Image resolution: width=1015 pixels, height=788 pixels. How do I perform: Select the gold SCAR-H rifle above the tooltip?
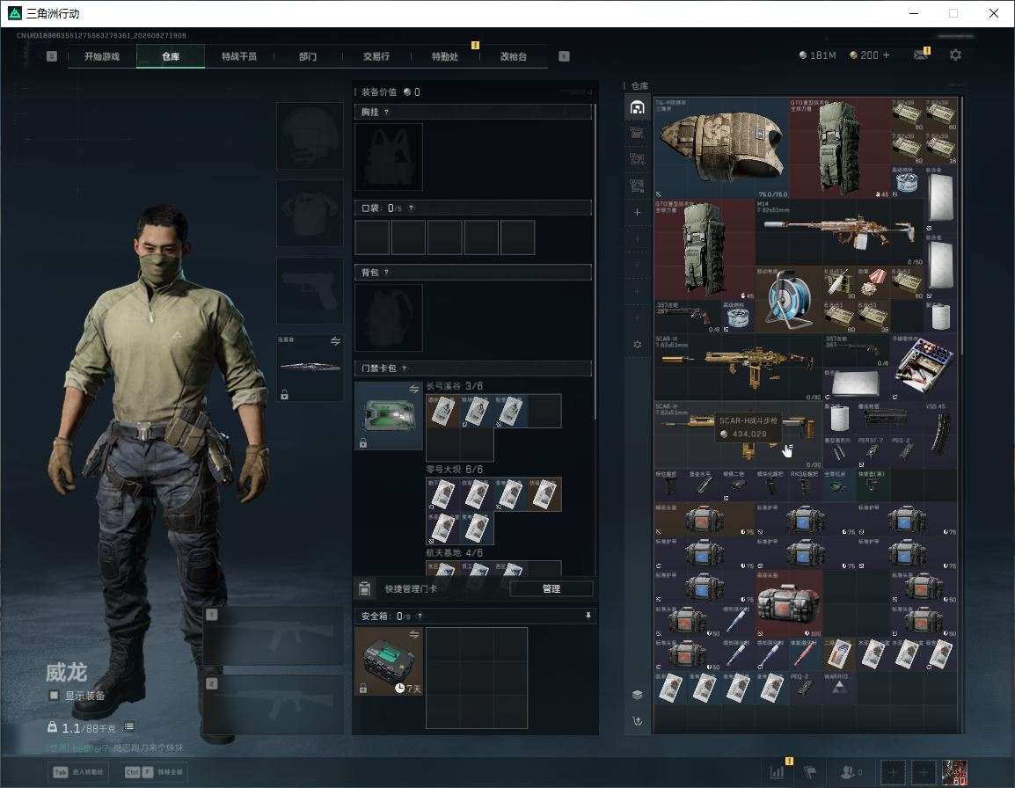point(738,367)
